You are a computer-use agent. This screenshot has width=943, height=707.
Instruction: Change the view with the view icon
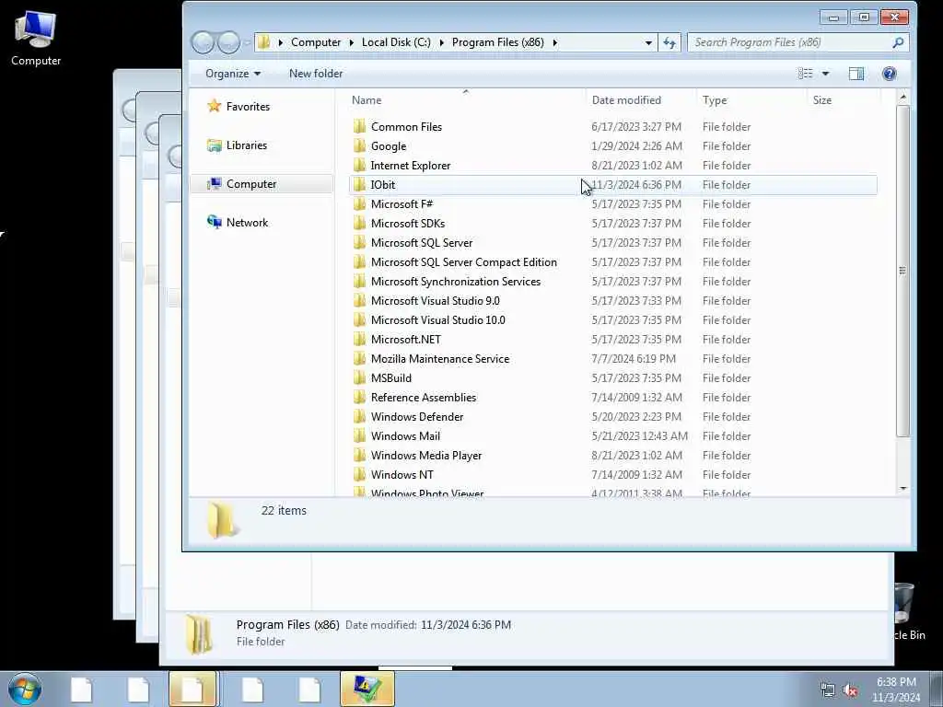point(805,74)
